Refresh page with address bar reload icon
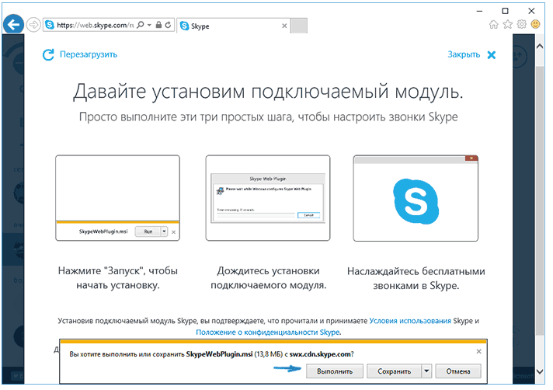 pos(169,25)
